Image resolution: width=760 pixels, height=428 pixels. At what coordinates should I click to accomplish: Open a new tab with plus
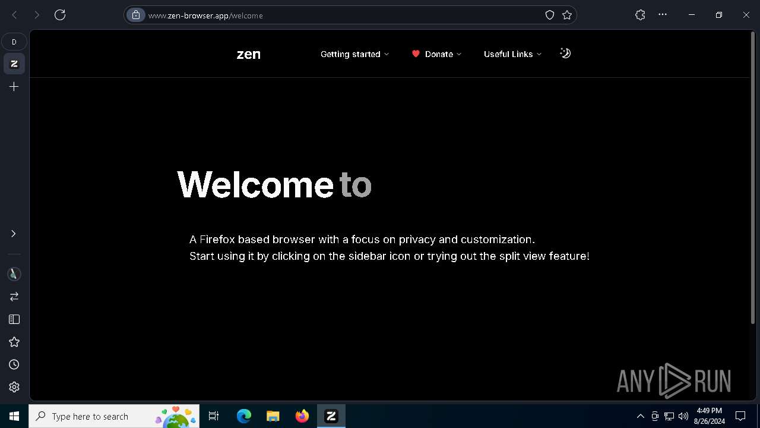(x=14, y=87)
